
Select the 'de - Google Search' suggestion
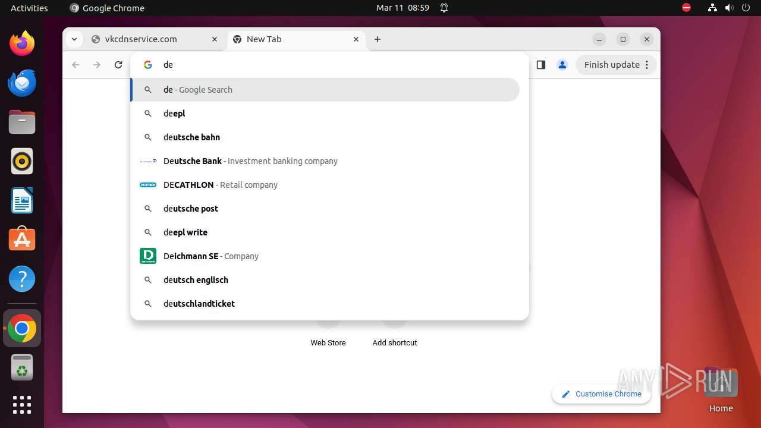tap(325, 90)
